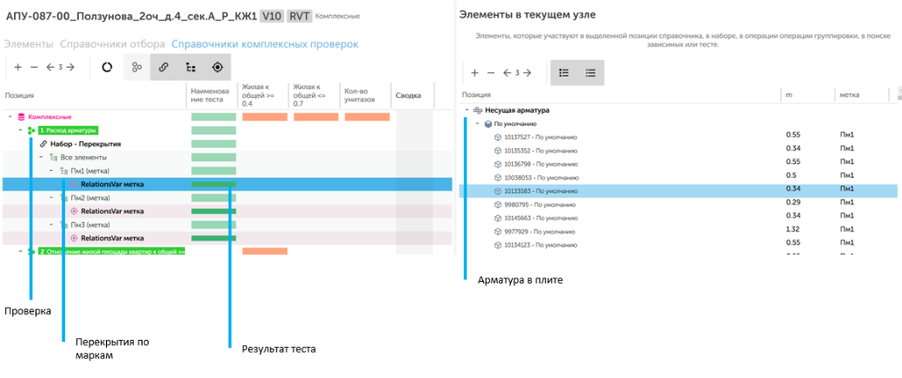Click the RVT format badge
902x378 pixels.
pos(299,16)
